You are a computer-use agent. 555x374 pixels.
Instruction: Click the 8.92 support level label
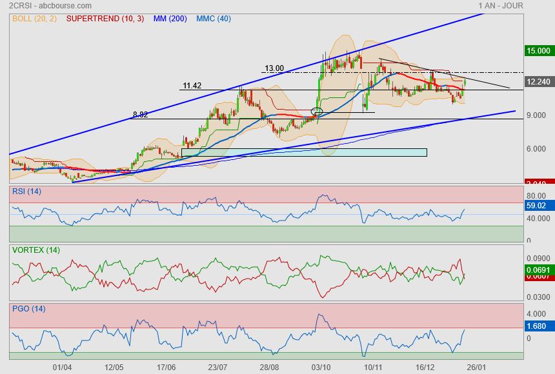point(140,115)
